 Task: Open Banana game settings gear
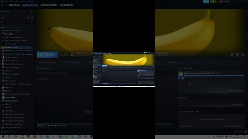232,54
